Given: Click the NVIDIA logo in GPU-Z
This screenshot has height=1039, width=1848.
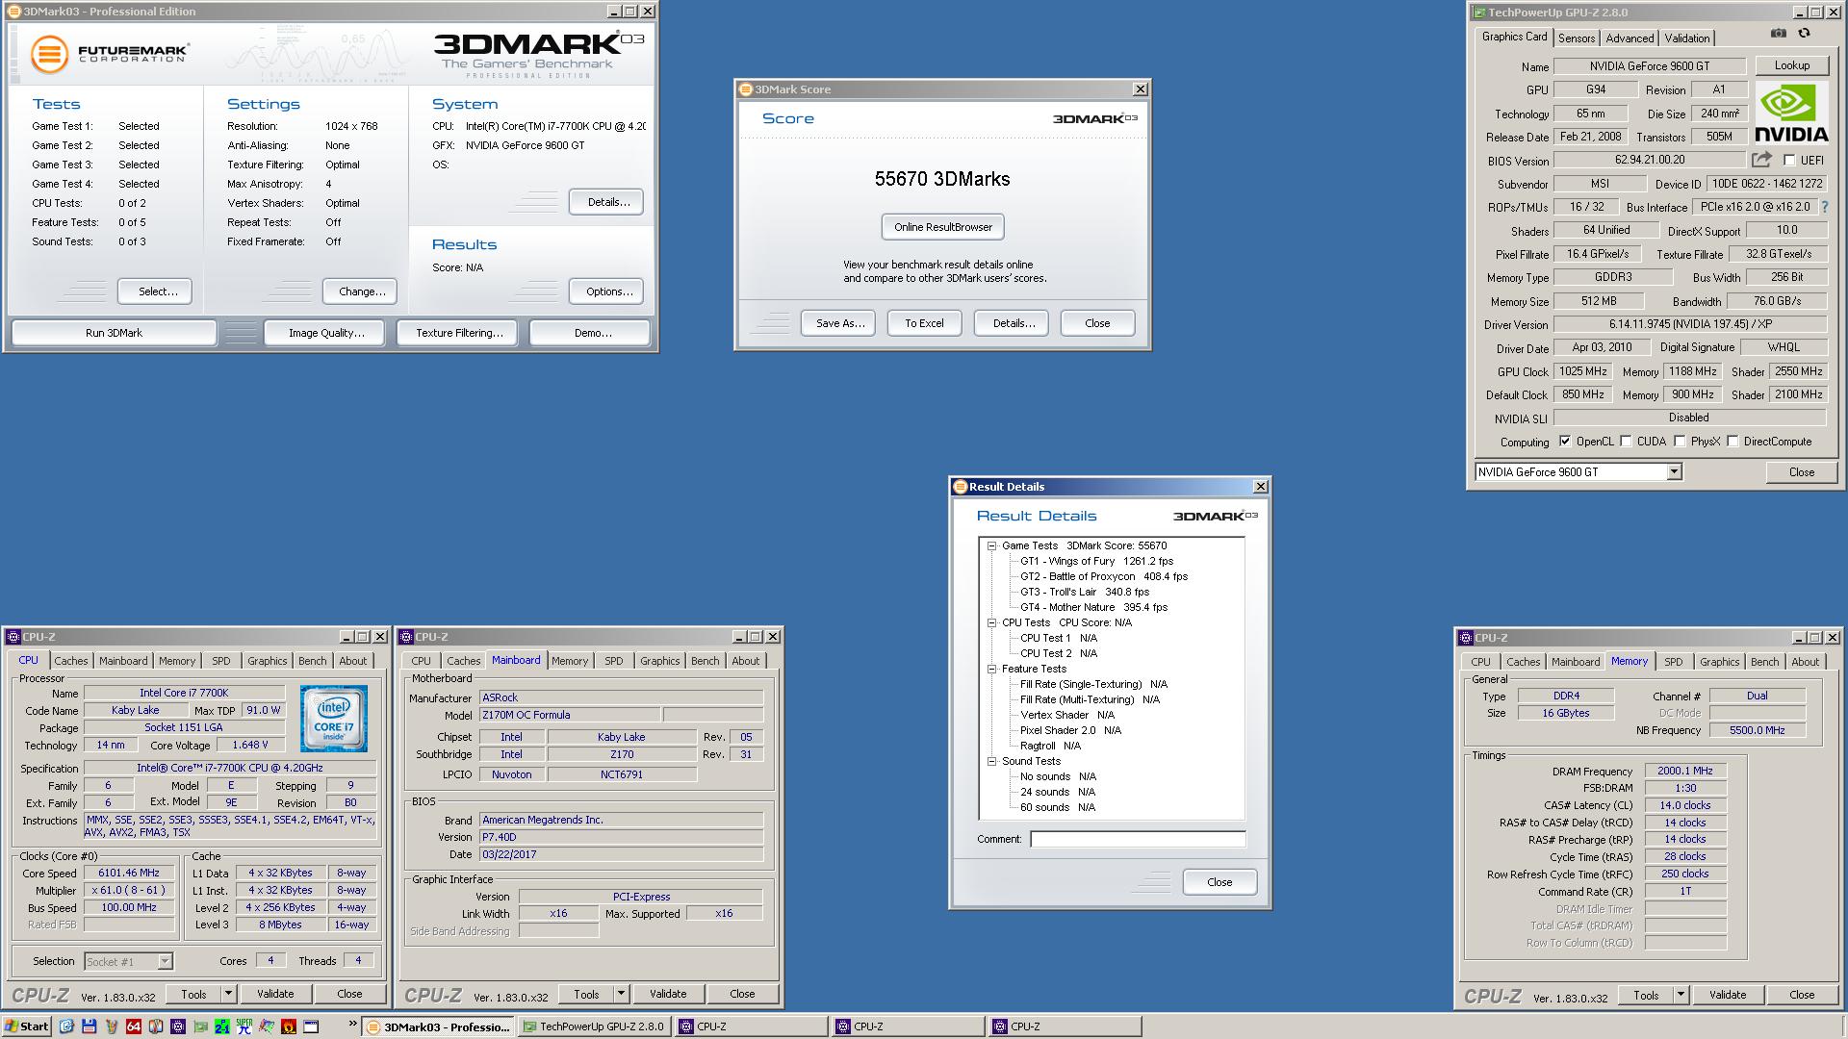Looking at the screenshot, I should tap(1791, 113).
